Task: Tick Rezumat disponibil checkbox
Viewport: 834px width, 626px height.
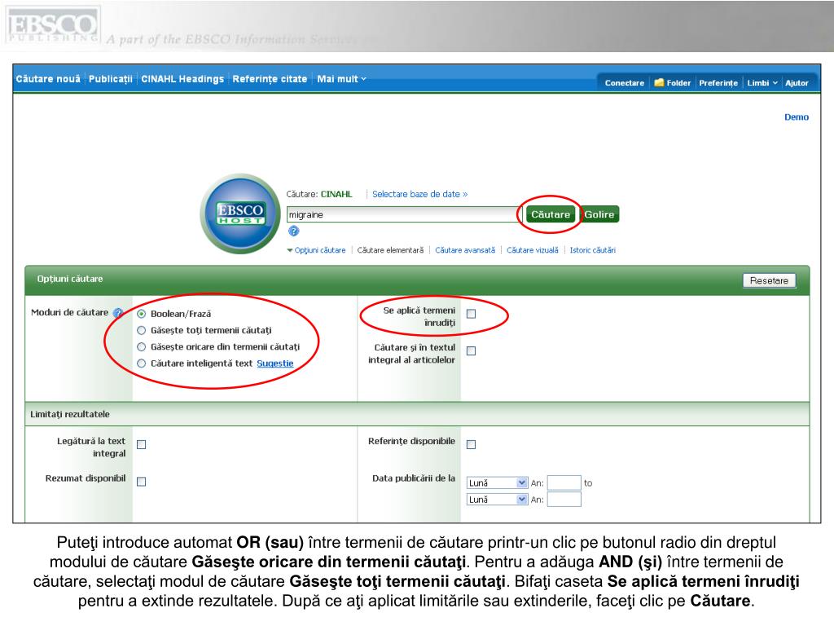Action: 142,481
